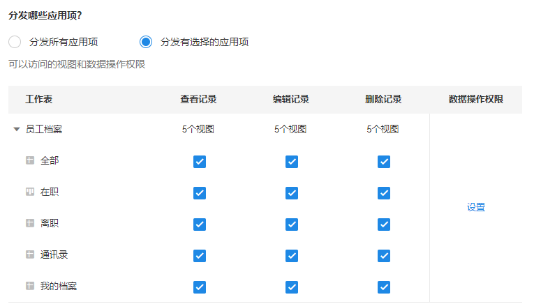Click the view icon beside 通讯录
Viewport: 534px width, 304px height.
(30, 254)
